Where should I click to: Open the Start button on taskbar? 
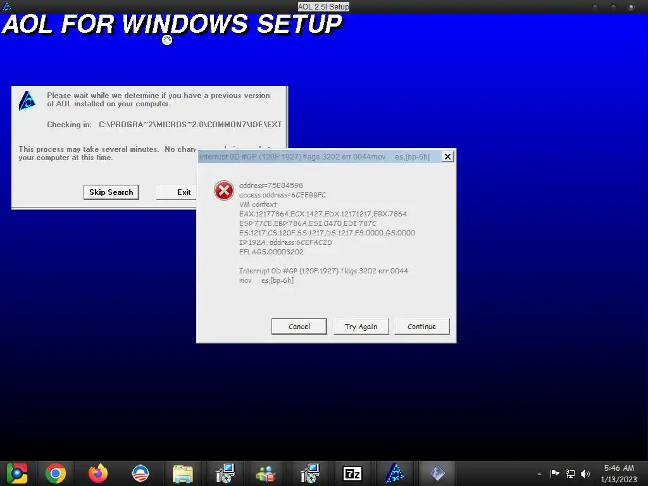(17, 473)
